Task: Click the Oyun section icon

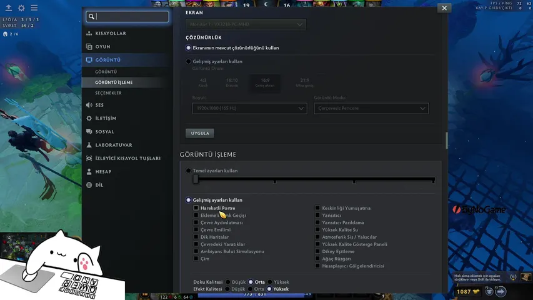Action: pyautogui.click(x=89, y=47)
